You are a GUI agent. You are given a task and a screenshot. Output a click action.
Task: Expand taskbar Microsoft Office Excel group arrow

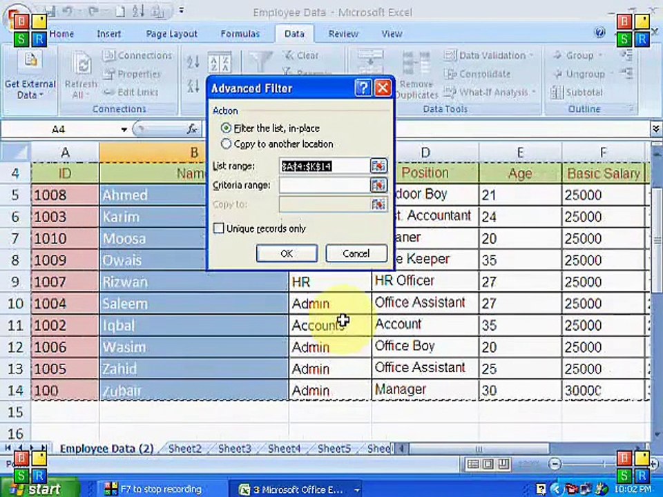click(x=357, y=490)
